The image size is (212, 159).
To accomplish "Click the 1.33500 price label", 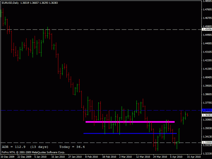I will [x=207, y=142].
